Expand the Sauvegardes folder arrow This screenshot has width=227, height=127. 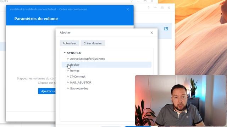[68, 88]
